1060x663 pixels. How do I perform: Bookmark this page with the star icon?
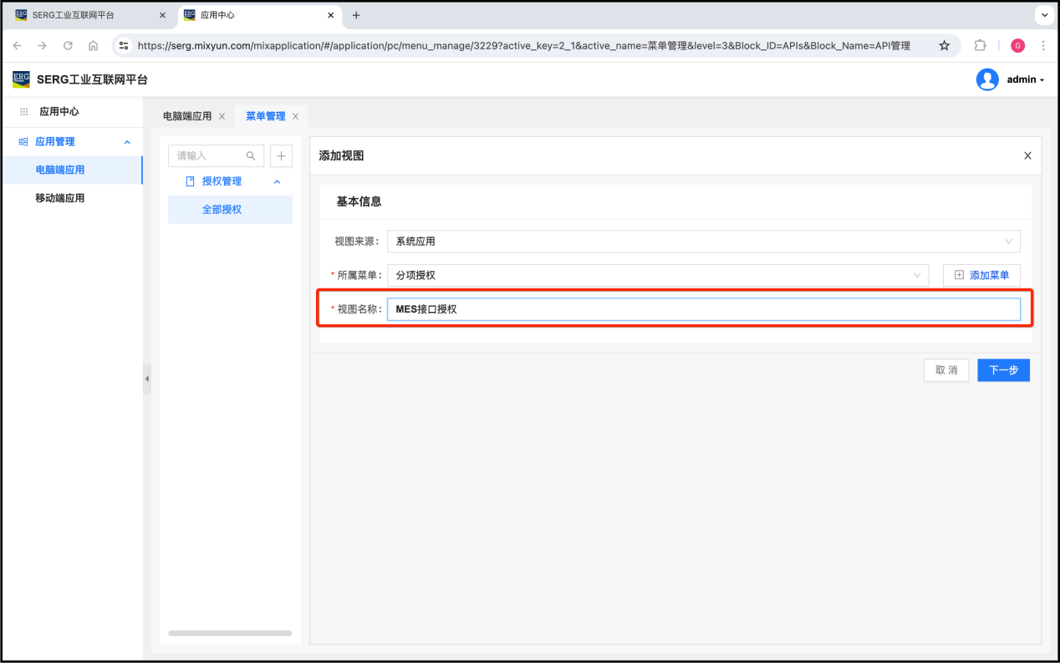pos(944,46)
